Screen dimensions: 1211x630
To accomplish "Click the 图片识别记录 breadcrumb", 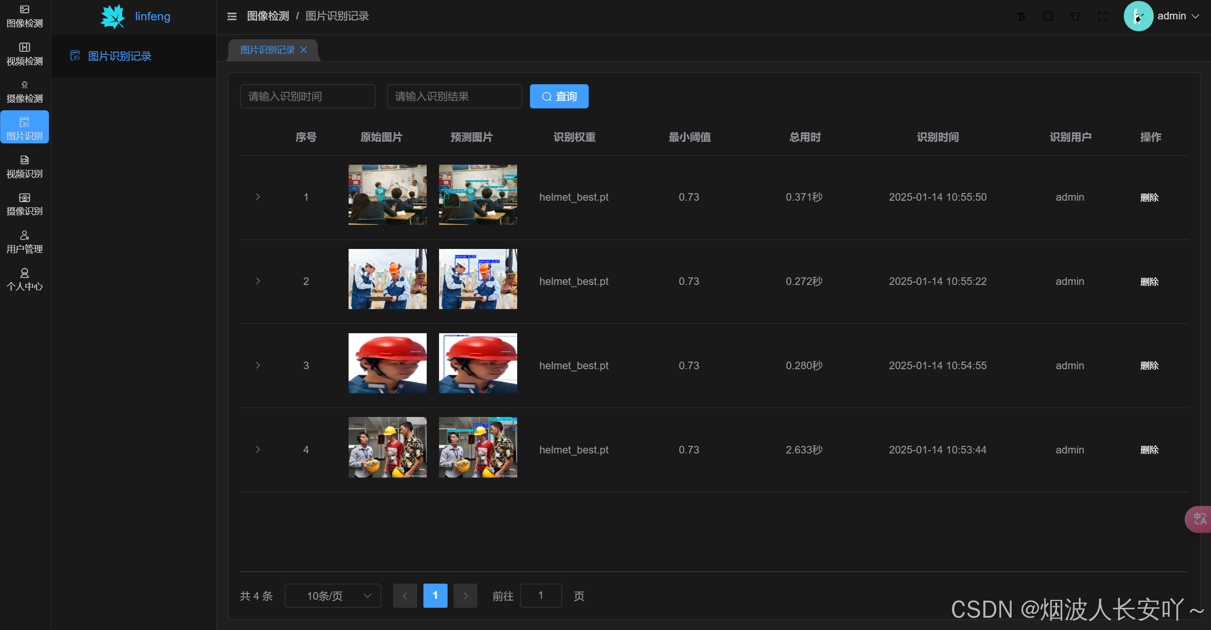I will coord(337,16).
